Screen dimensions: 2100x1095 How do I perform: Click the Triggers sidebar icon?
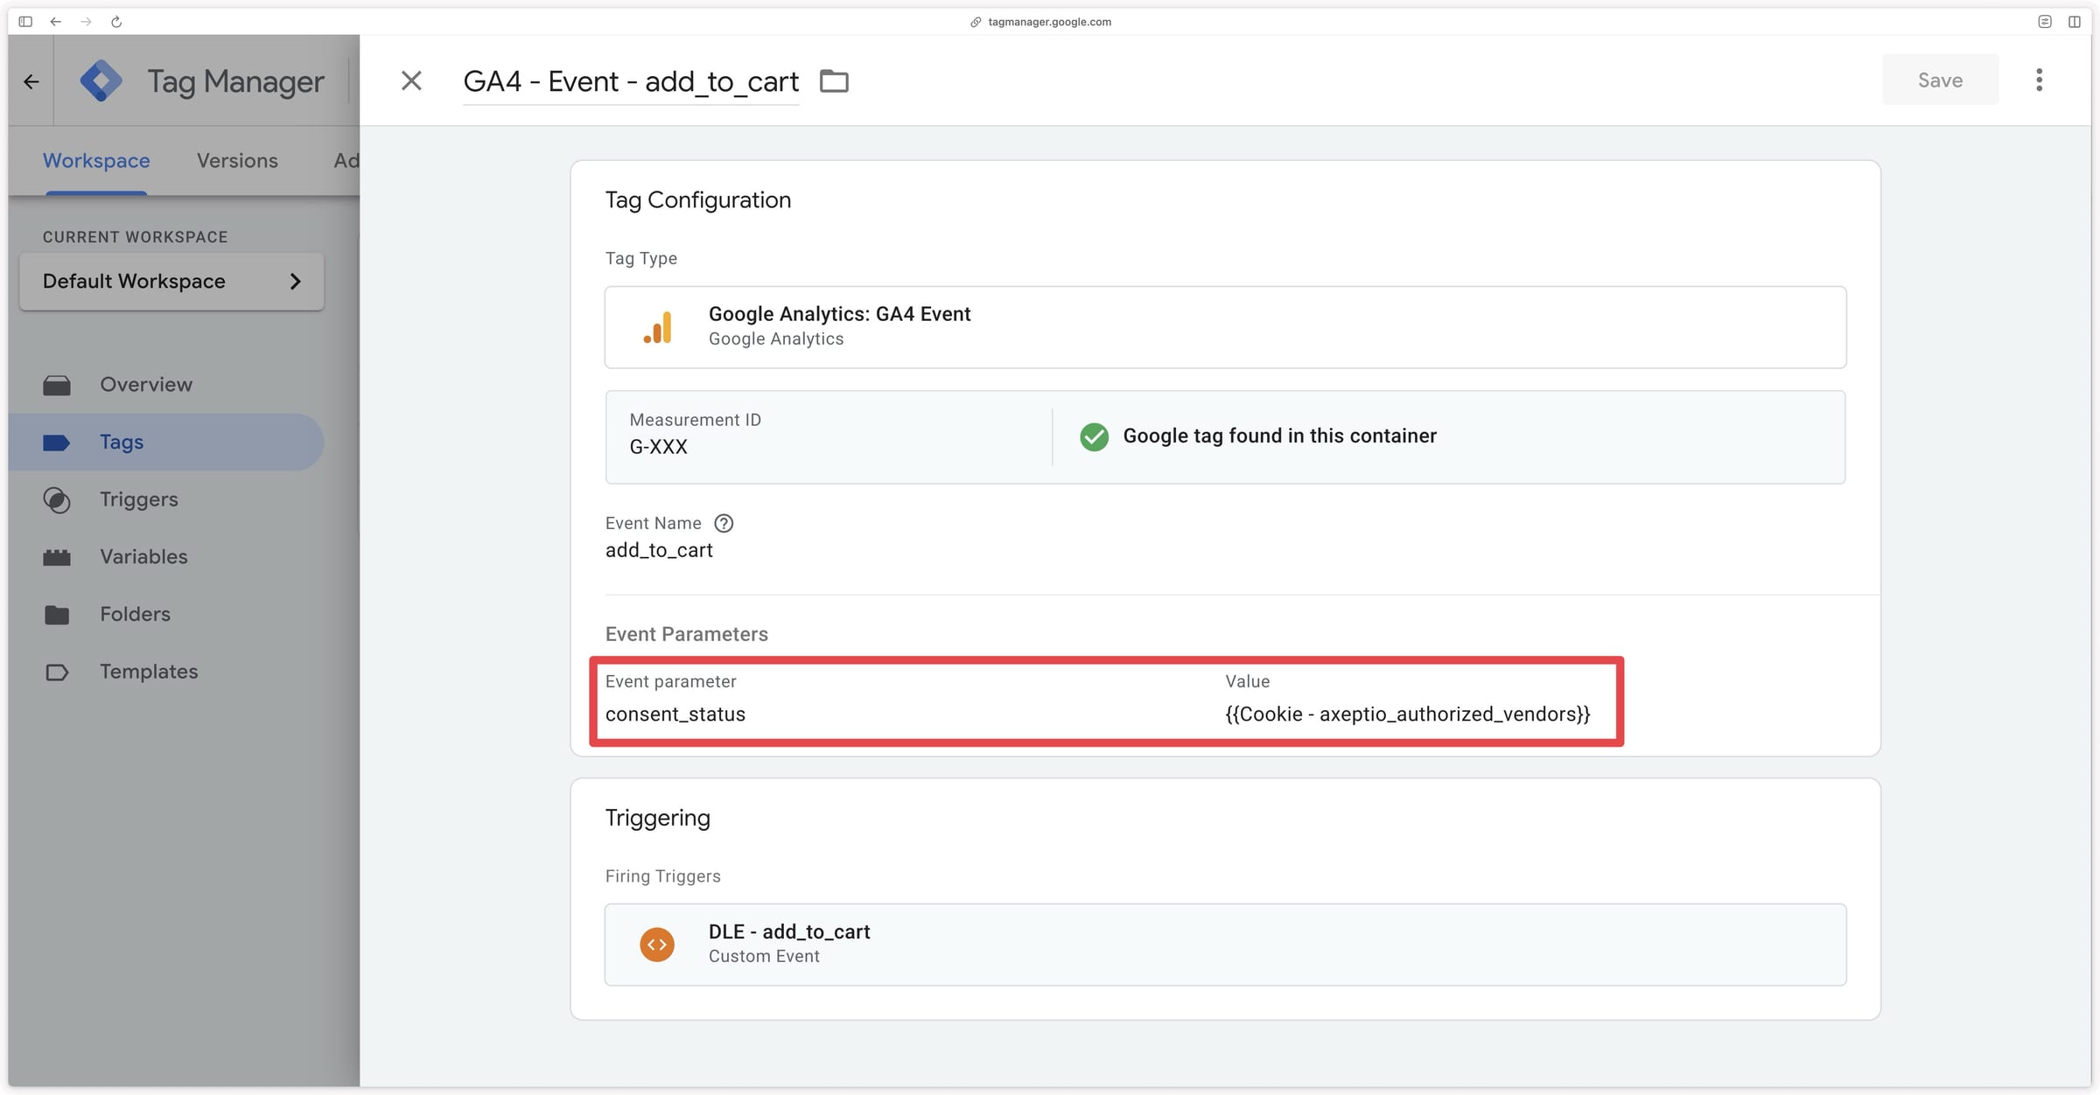[57, 500]
